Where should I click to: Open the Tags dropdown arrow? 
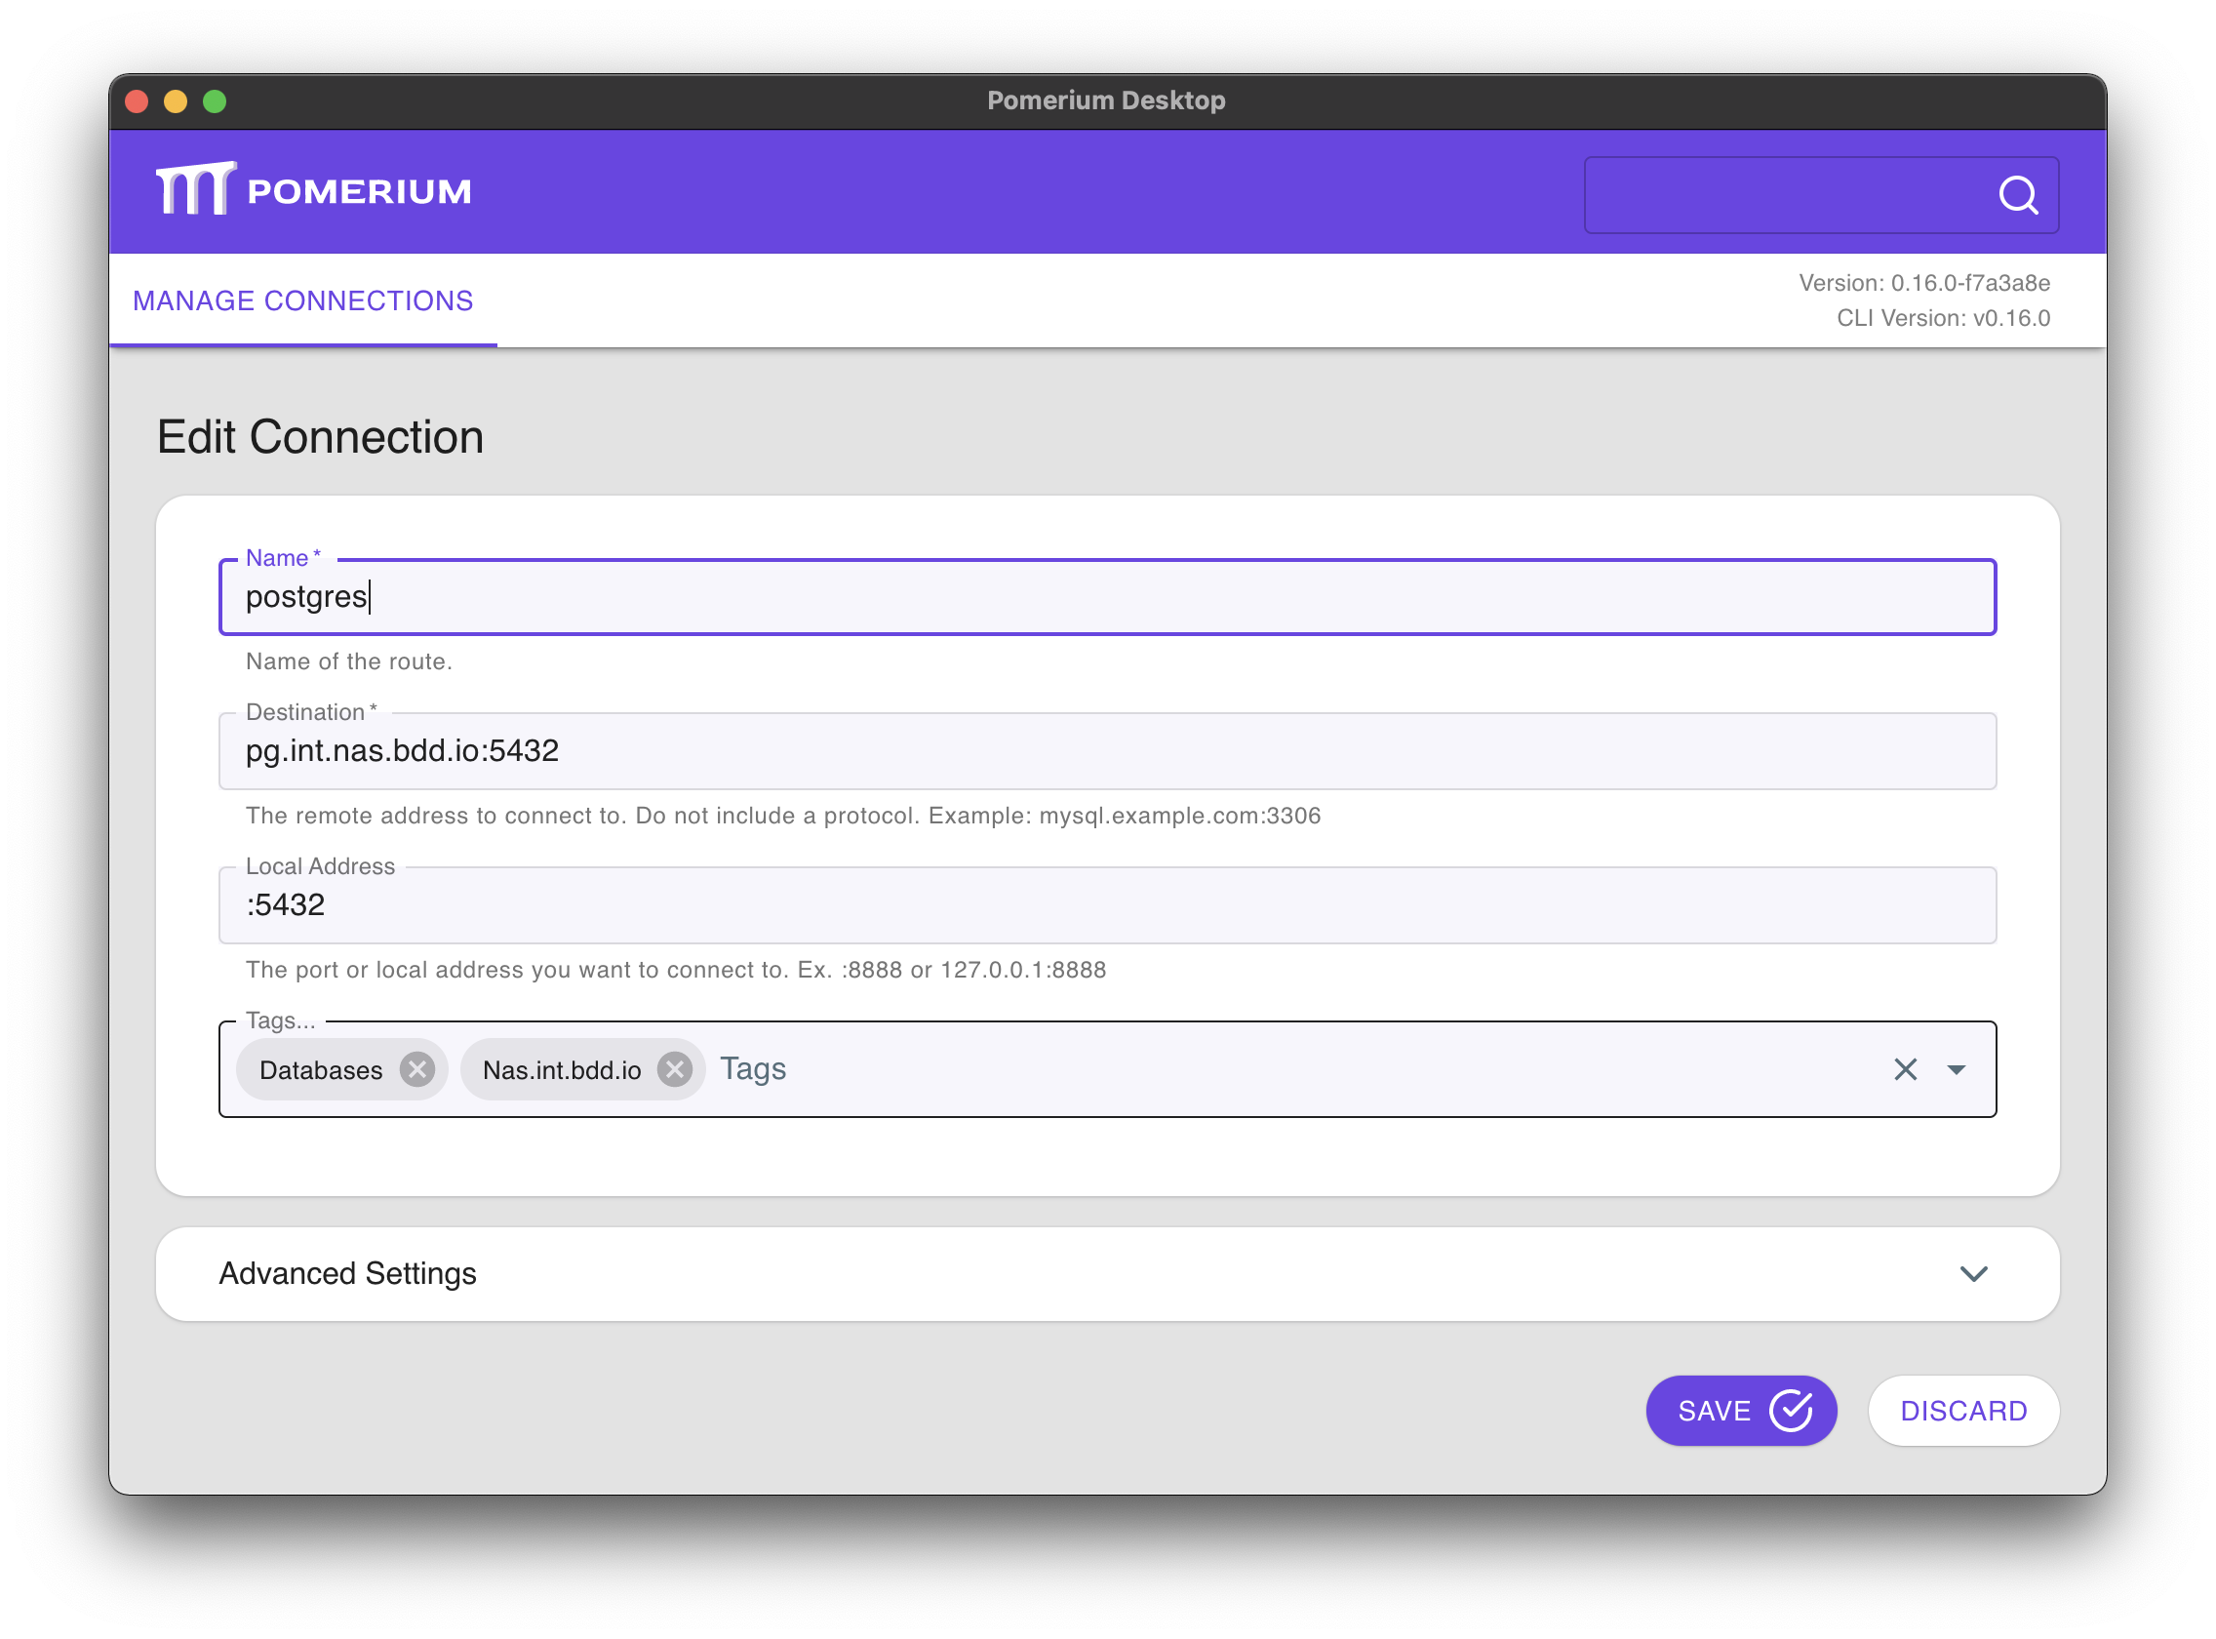point(1957,1069)
